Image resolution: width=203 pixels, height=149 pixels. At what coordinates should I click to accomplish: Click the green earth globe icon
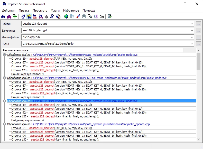click(x=66, y=16)
